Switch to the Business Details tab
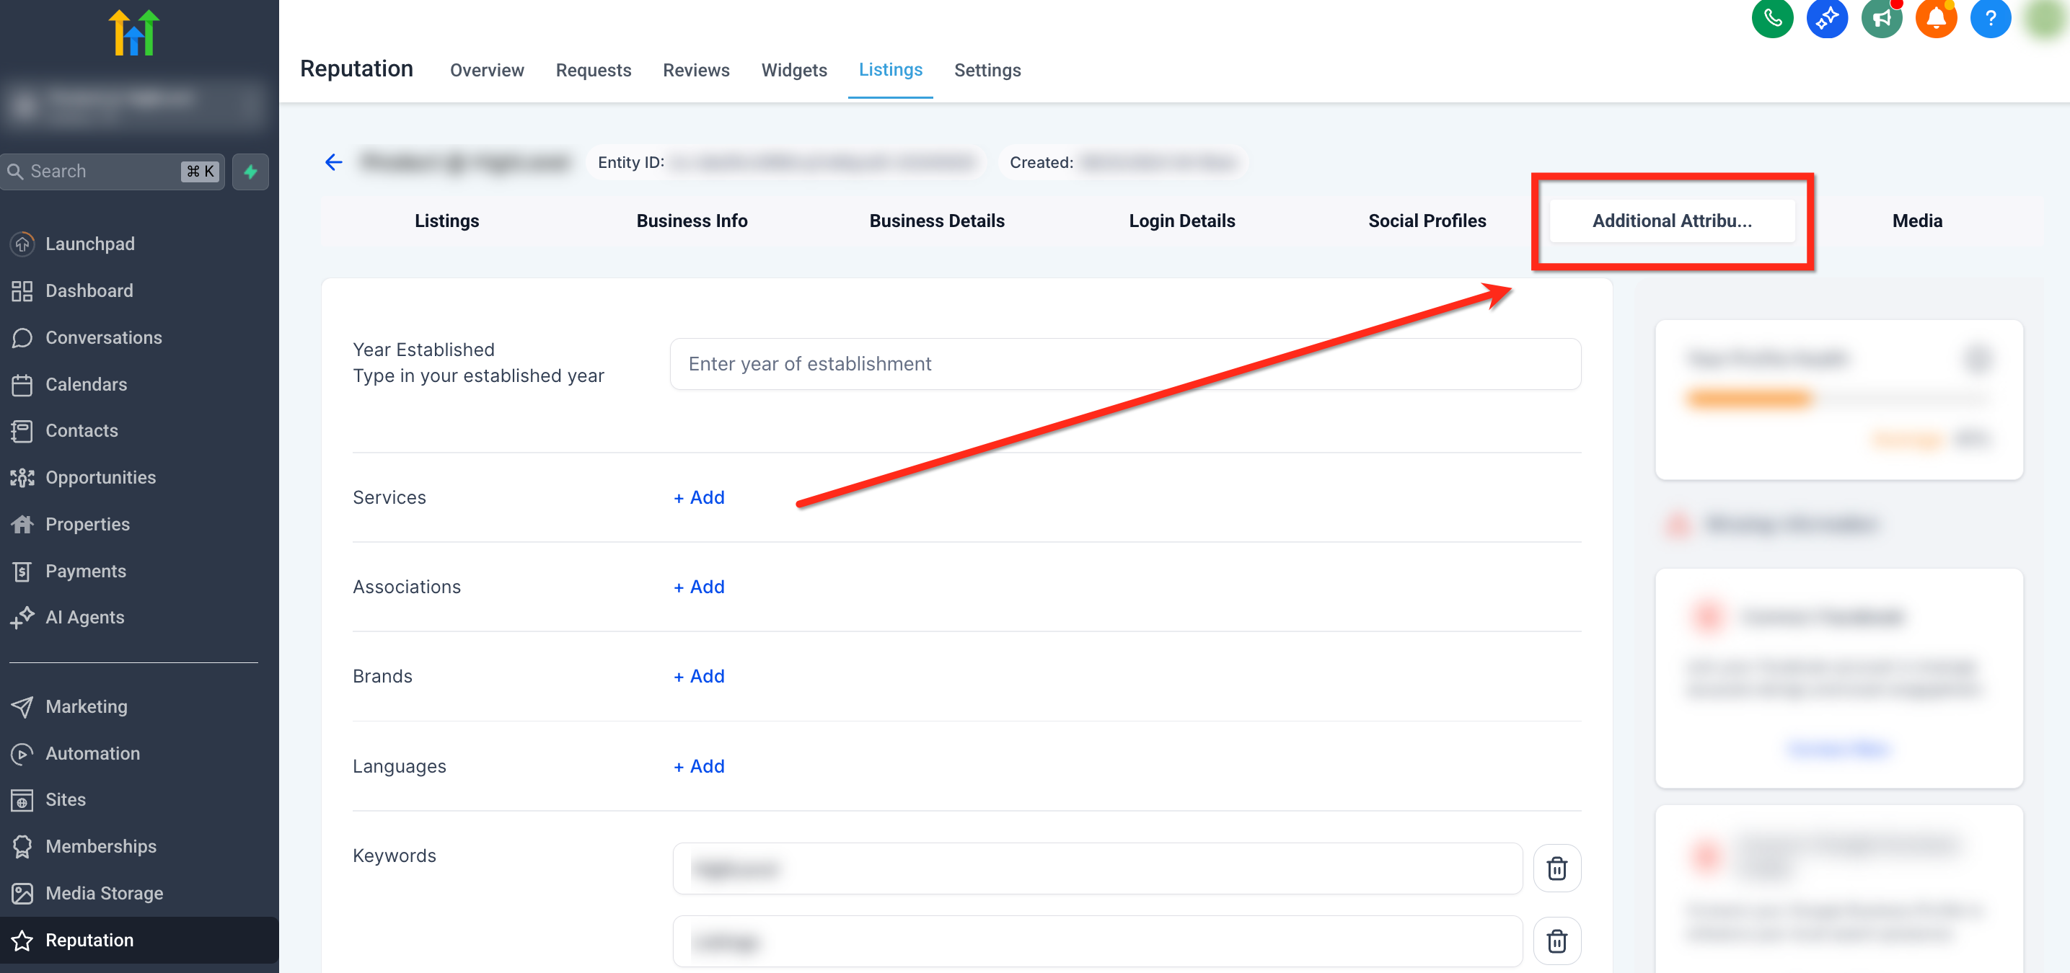This screenshot has height=973, width=2070. coord(936,221)
